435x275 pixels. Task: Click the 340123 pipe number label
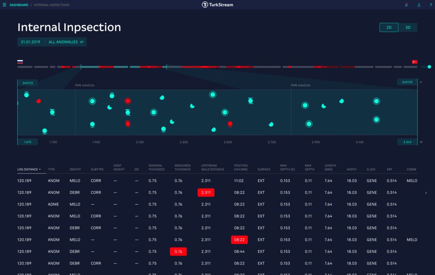(28, 83)
